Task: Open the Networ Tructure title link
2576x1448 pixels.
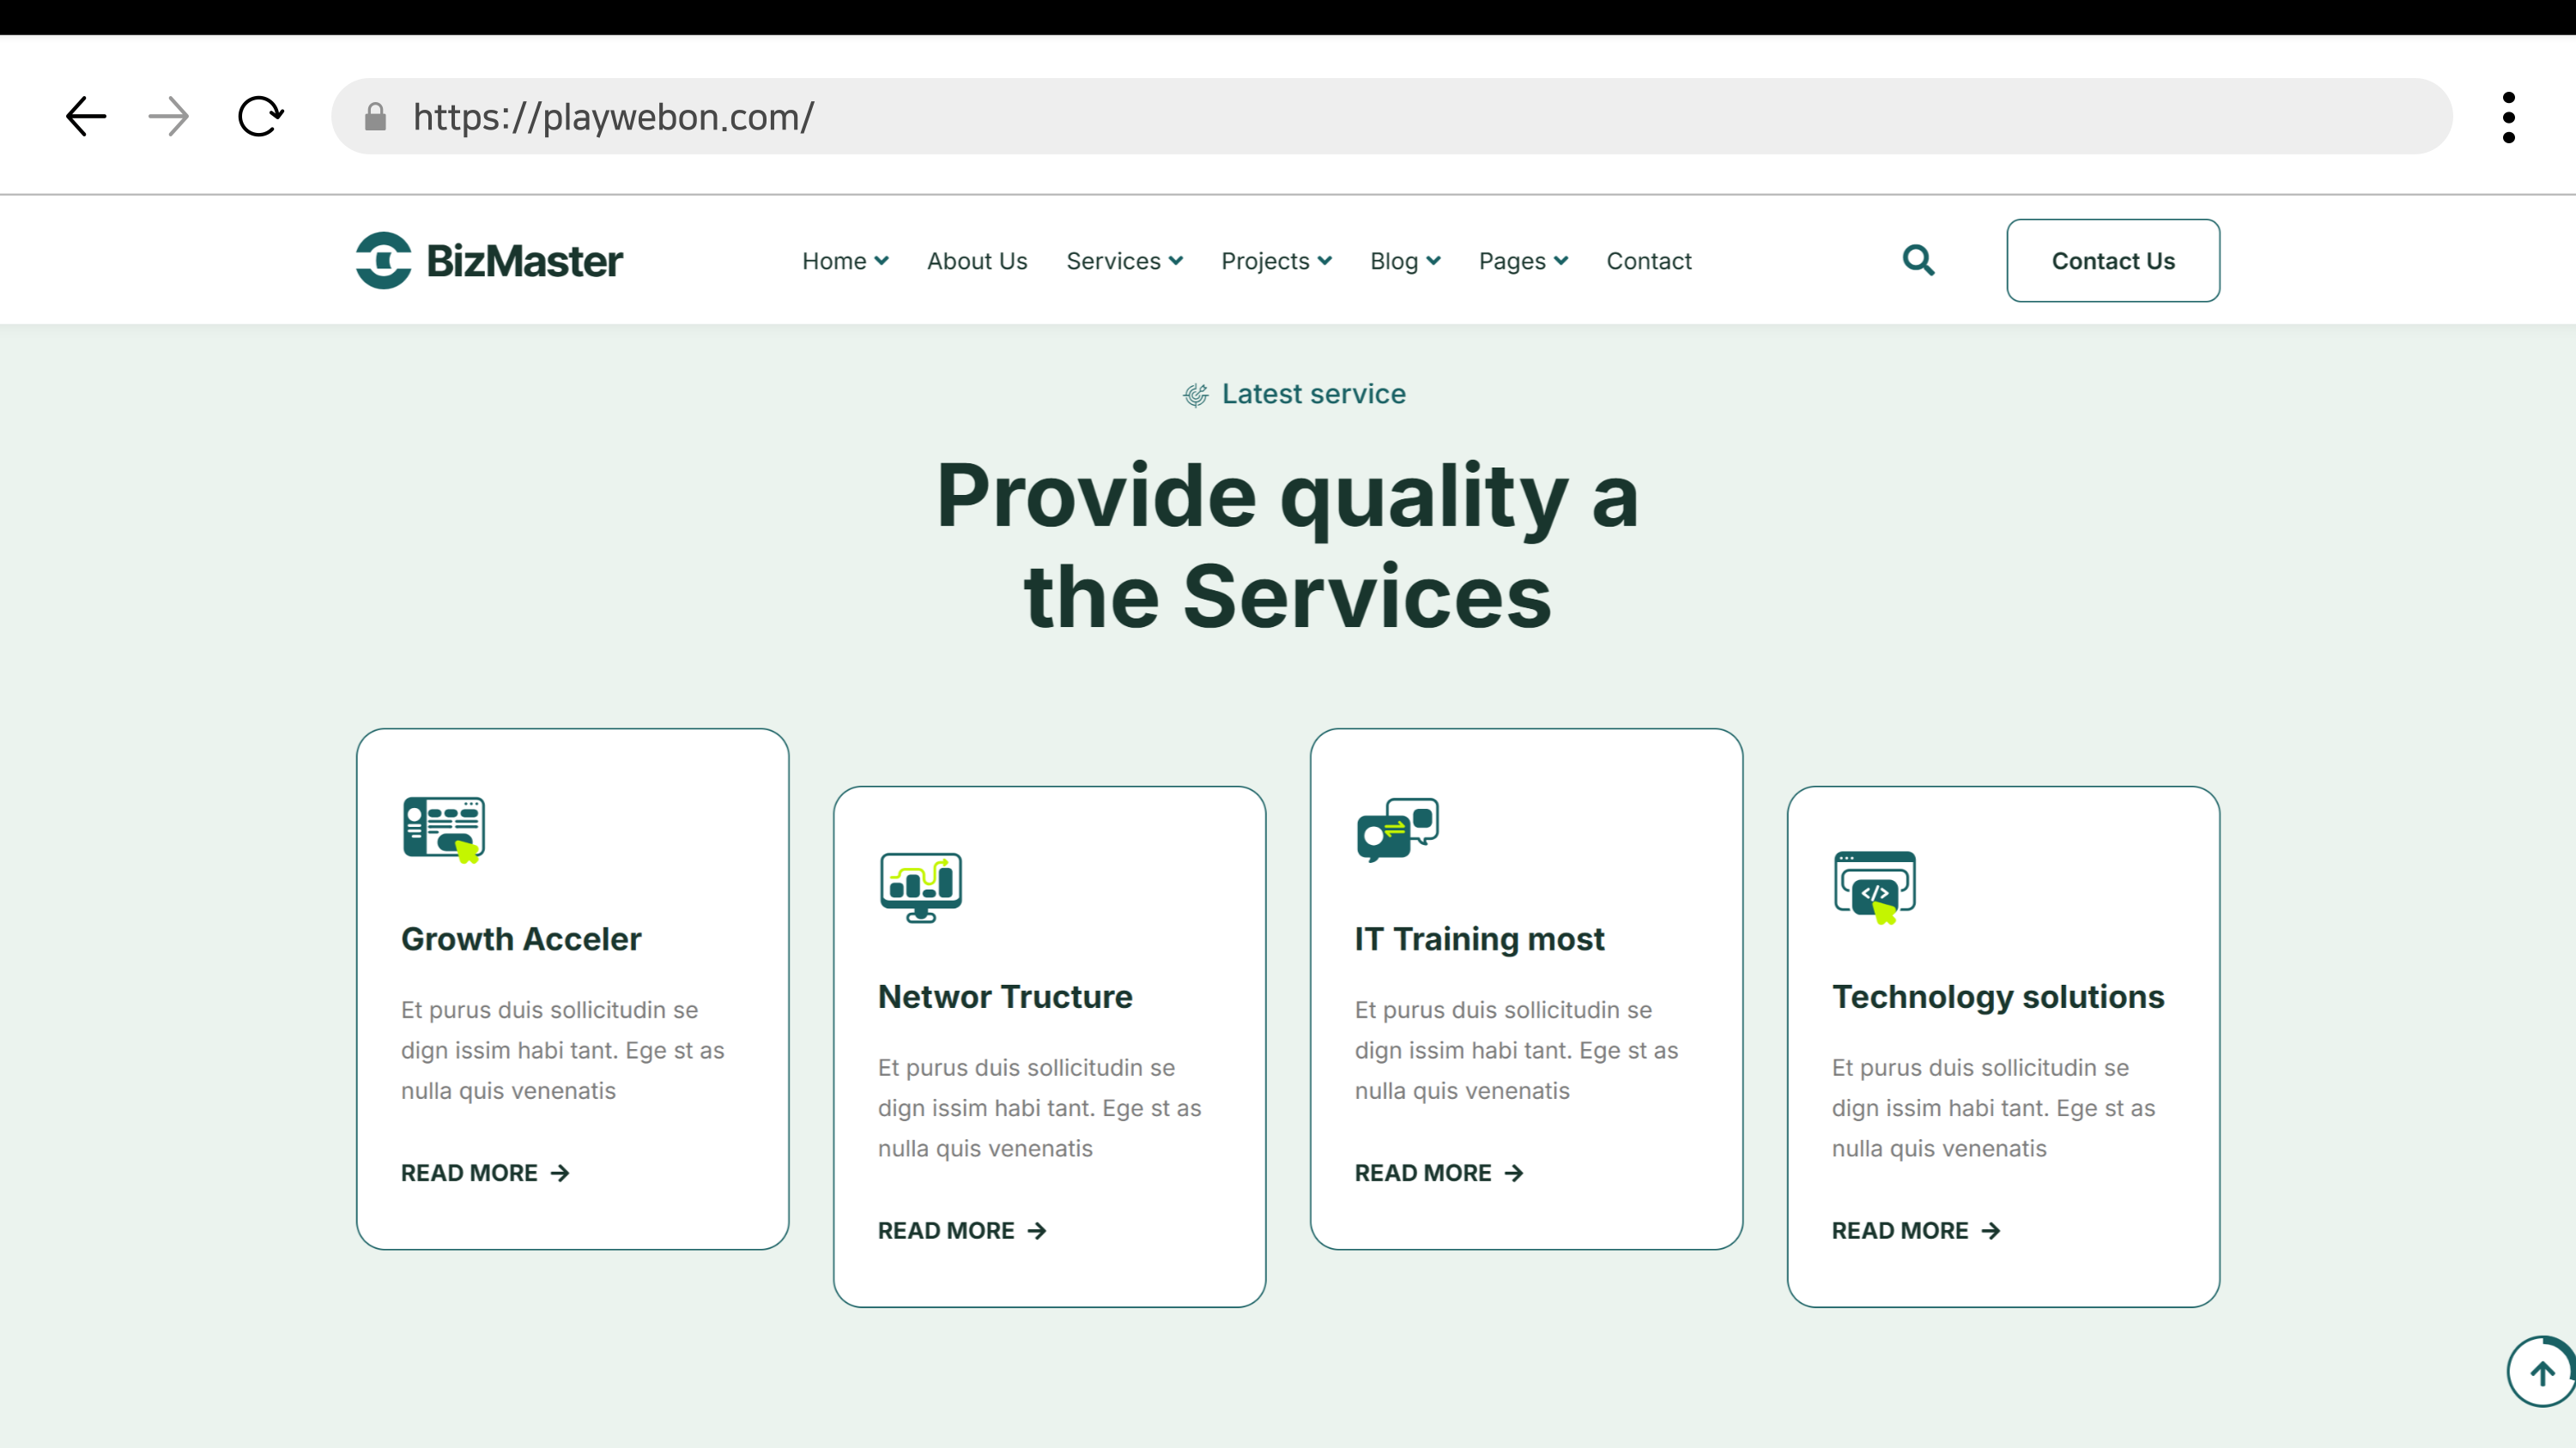Action: click(x=1005, y=998)
